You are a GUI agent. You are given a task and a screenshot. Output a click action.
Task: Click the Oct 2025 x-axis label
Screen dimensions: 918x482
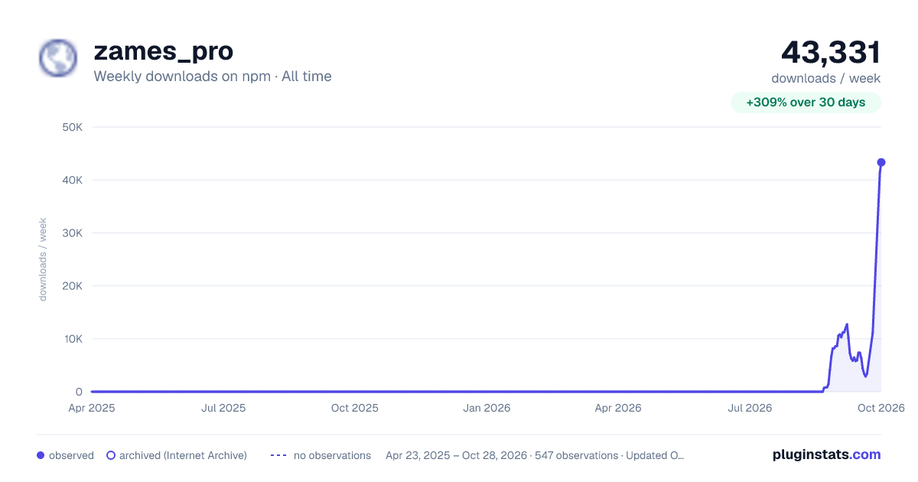pos(355,408)
